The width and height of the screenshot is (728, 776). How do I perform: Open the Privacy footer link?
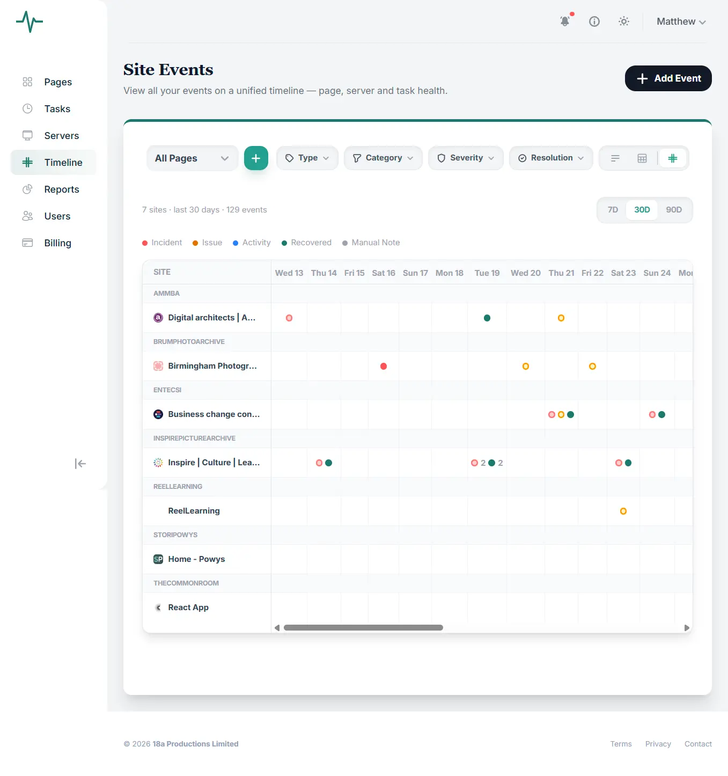tap(658, 744)
